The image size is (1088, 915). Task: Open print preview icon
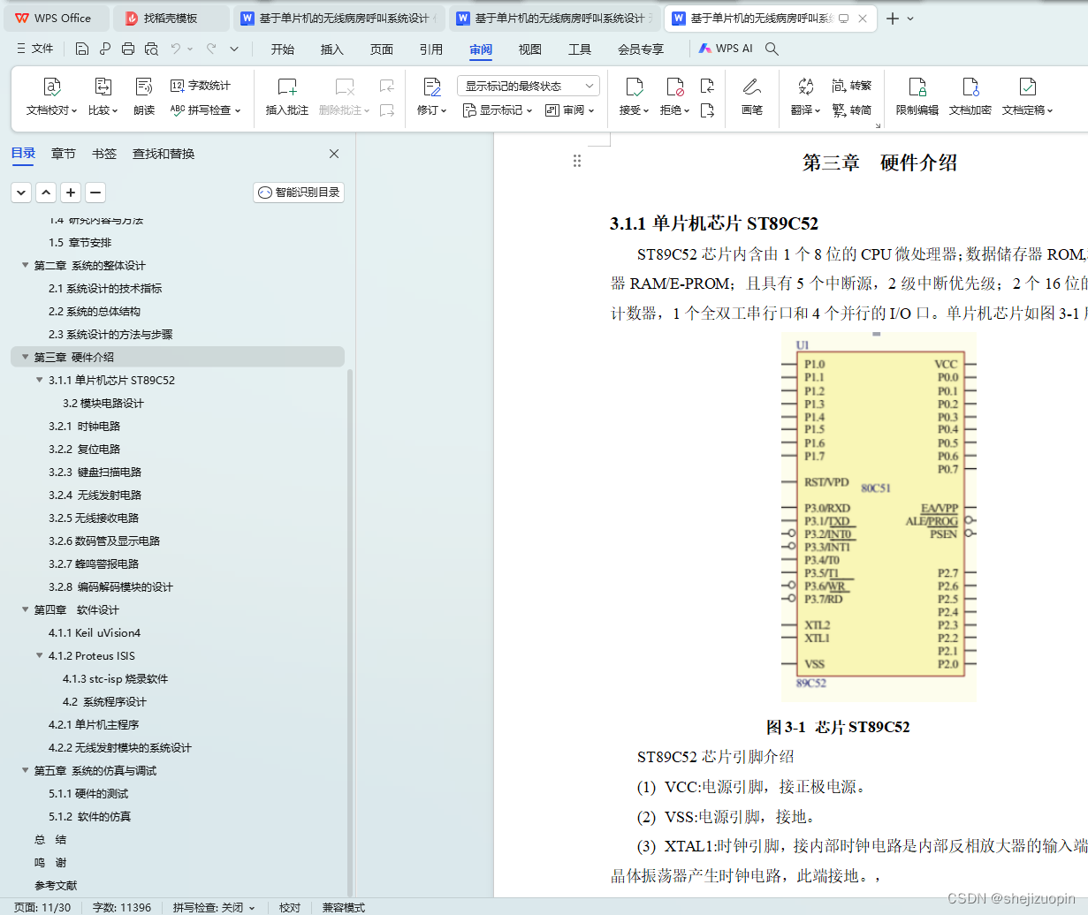[x=151, y=49]
